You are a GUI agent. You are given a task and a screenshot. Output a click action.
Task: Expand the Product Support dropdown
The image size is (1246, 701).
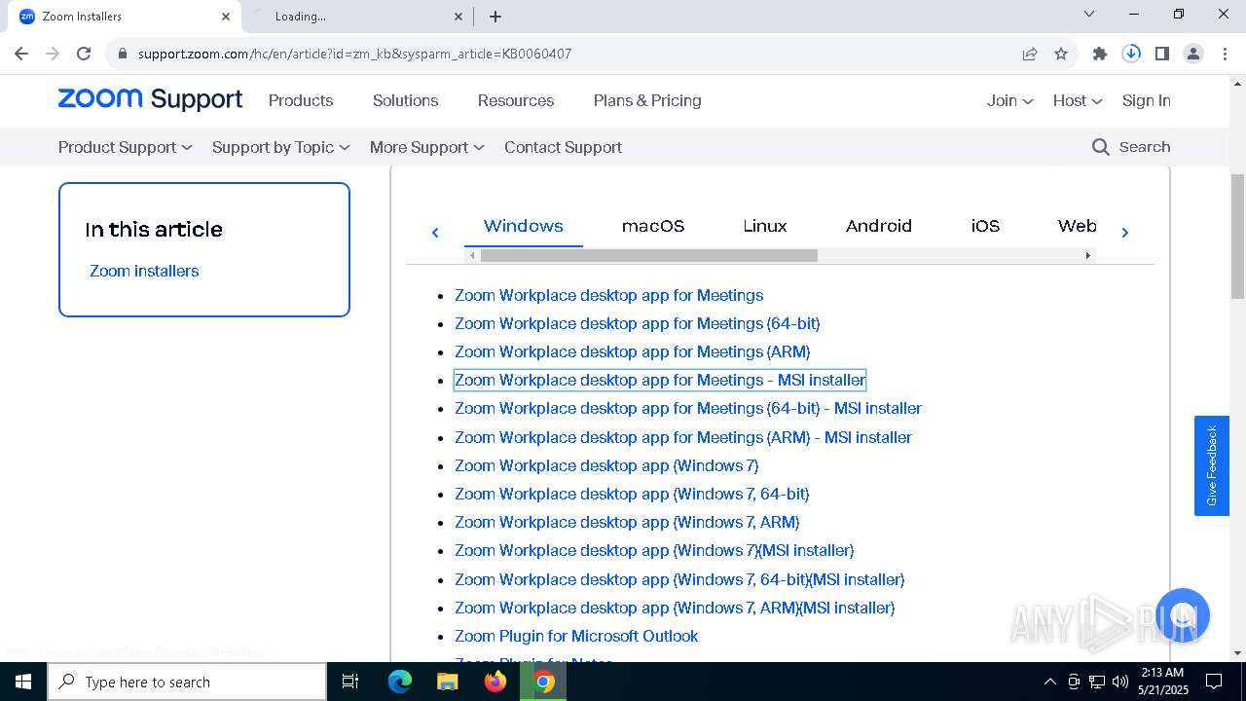point(126,147)
